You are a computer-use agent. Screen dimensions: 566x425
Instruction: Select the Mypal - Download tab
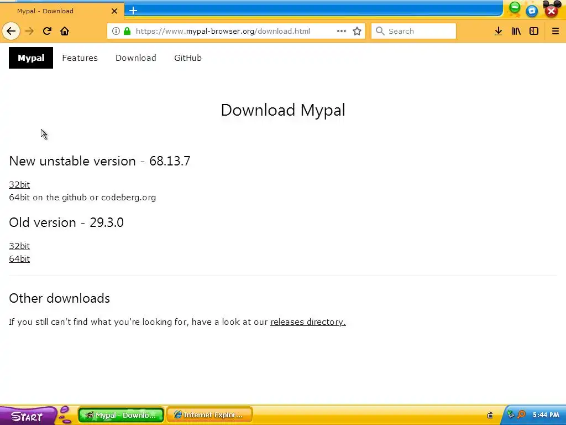pyautogui.click(x=61, y=11)
